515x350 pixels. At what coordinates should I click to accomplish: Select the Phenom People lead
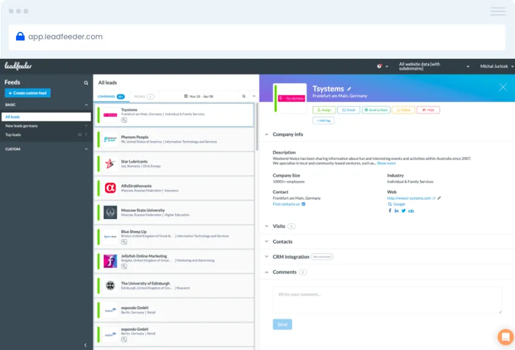[x=173, y=139]
